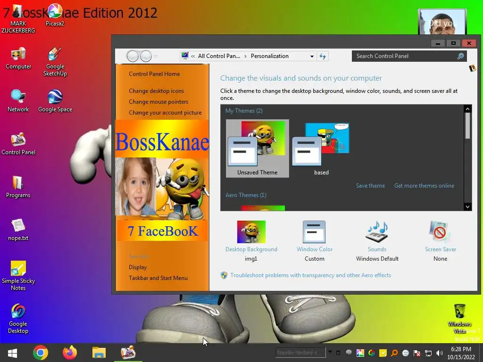Click Change mouse pointers link

[158, 102]
